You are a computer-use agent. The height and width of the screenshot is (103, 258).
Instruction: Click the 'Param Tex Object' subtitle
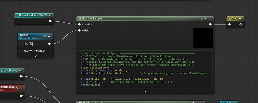30,38
